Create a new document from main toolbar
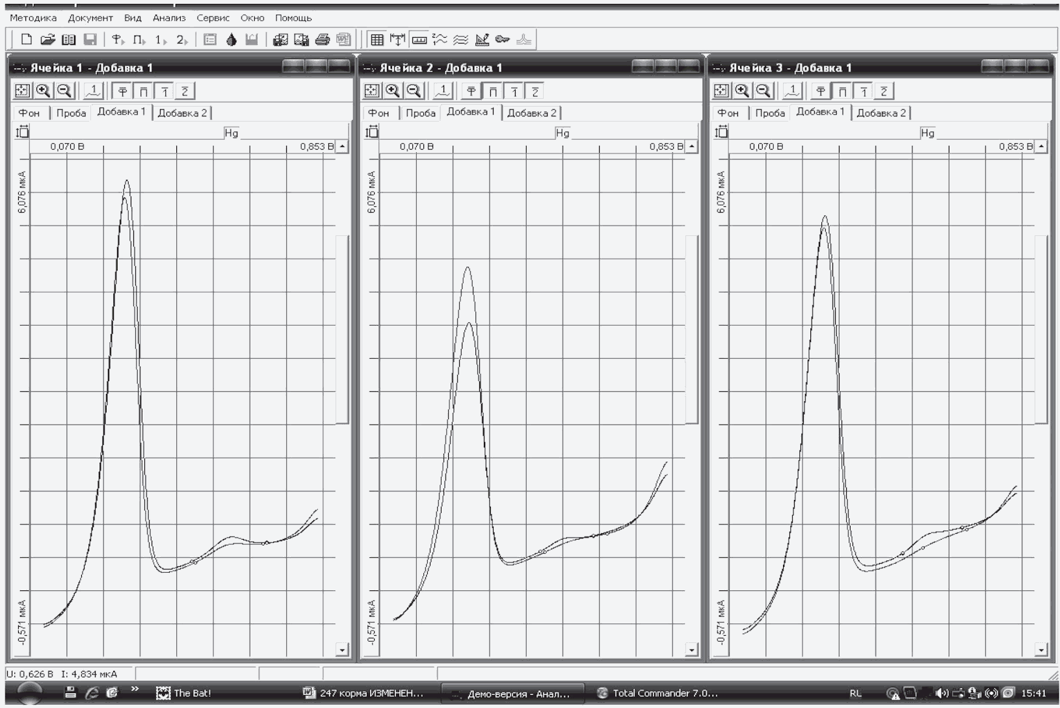 click(x=27, y=40)
